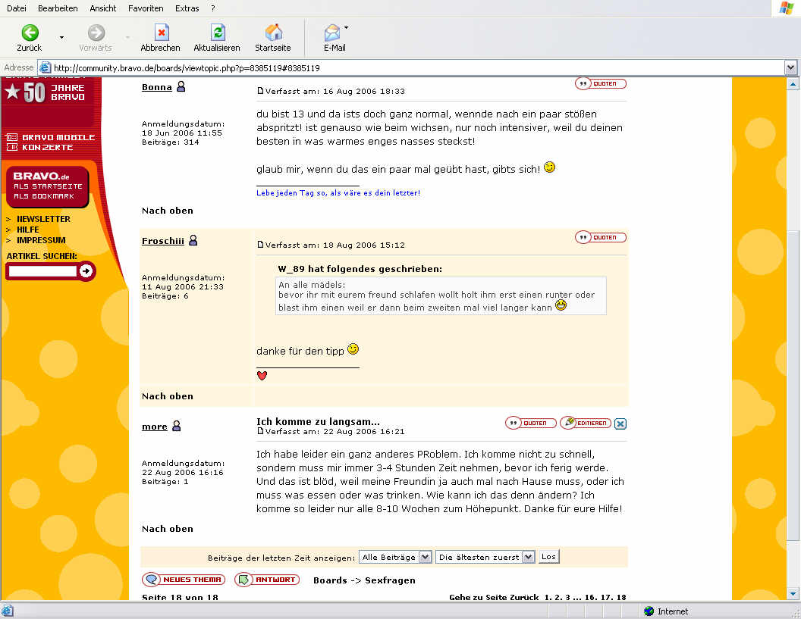Click the Zurück back arrow icon
Screen dimensions: 801x619
coord(30,33)
